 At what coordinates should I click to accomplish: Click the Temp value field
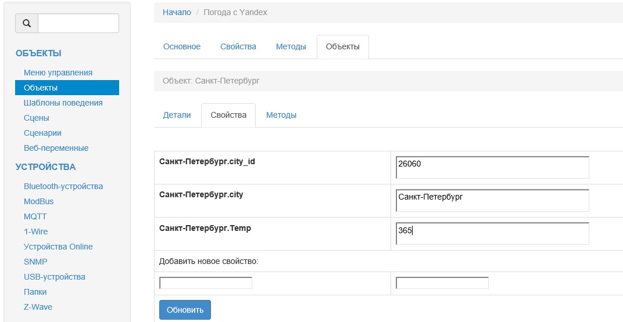coord(492,233)
